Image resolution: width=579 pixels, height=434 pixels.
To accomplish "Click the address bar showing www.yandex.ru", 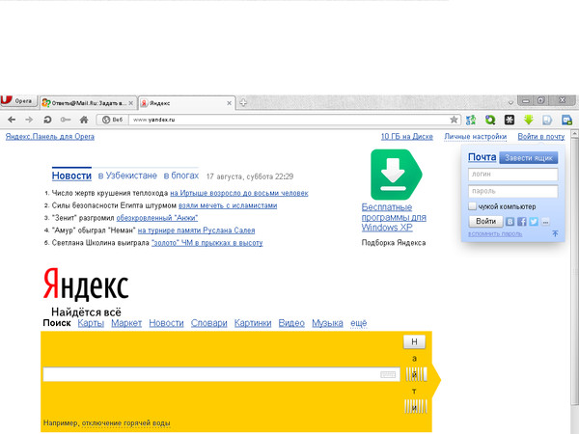I will (x=288, y=120).
